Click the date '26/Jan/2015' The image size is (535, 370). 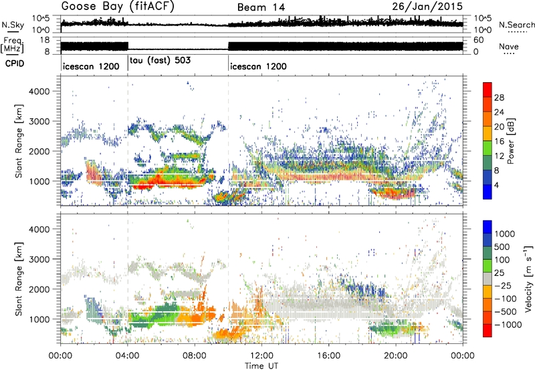coord(427,7)
